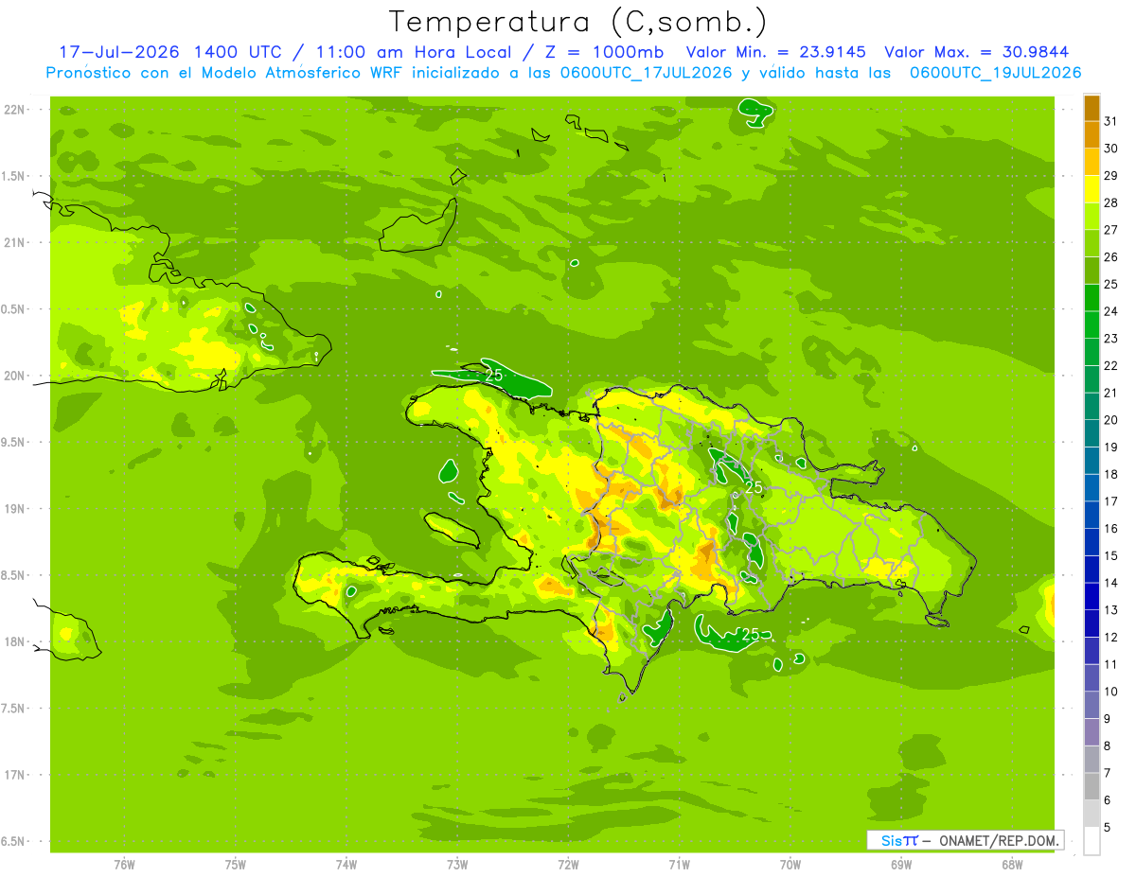Click the "71W" longitude axis label
This screenshot has width=1136, height=877.
point(679,865)
